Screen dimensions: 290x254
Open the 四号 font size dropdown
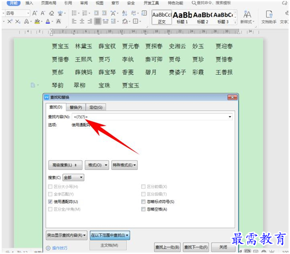coord(28,13)
